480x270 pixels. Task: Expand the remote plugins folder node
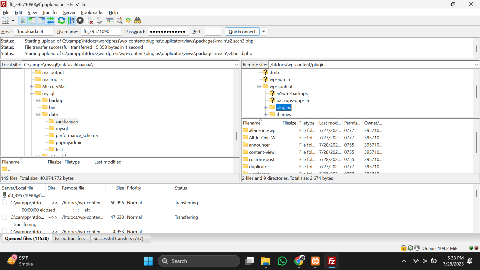(266, 107)
